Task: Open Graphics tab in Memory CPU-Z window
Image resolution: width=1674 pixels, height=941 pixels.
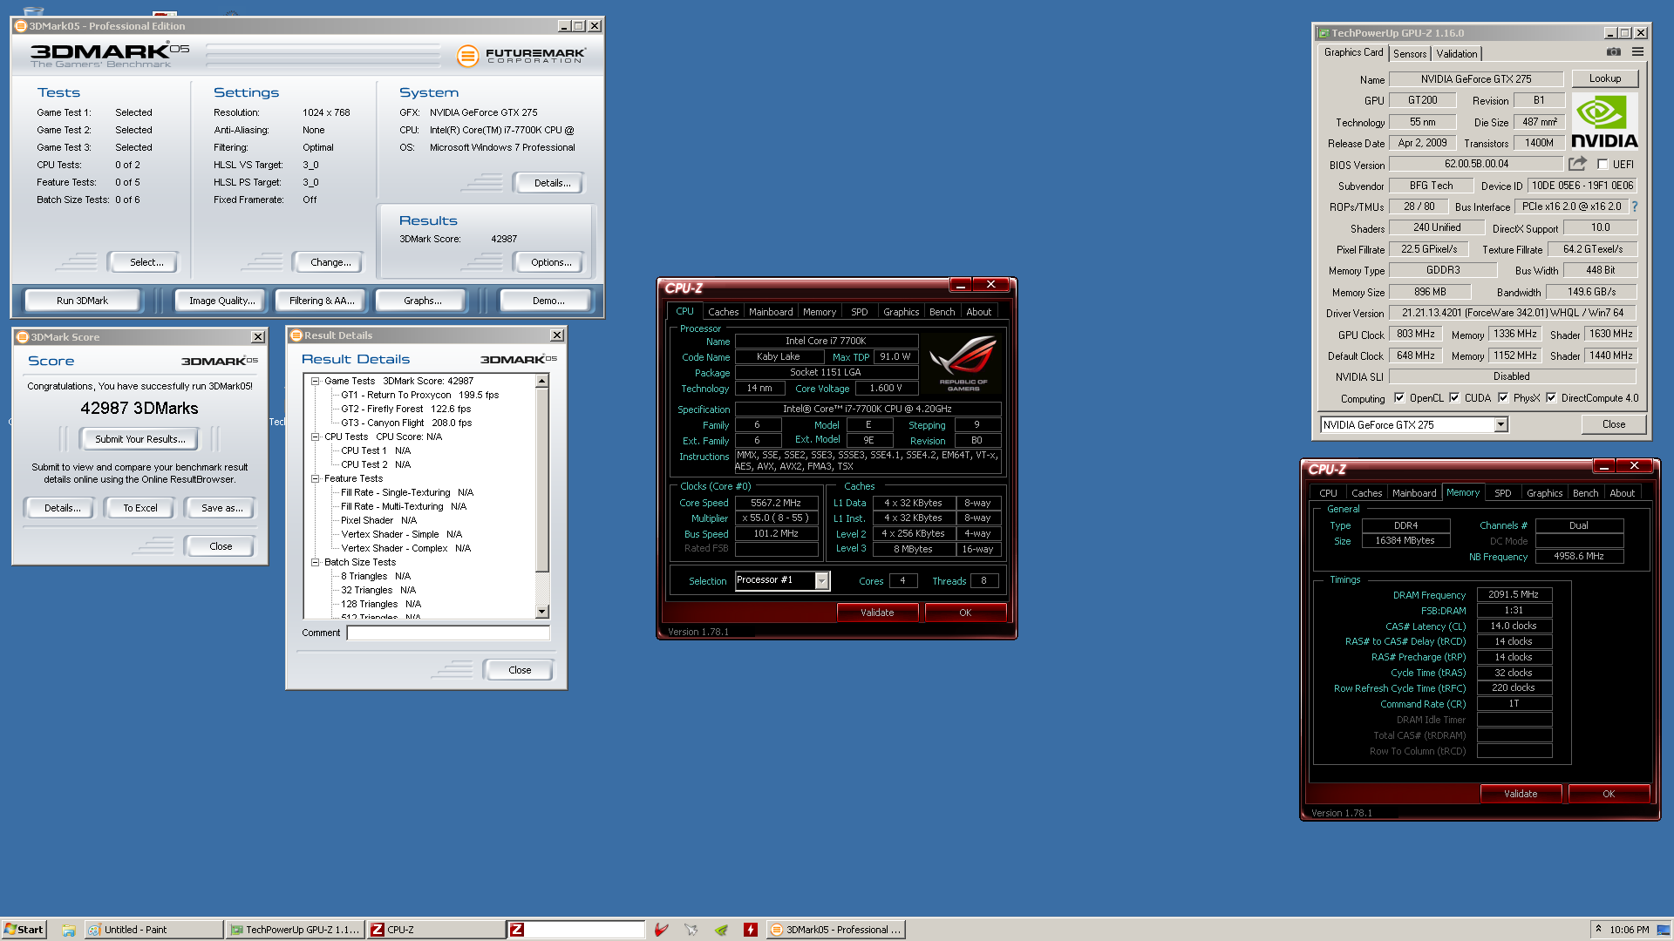Action: [x=1544, y=493]
